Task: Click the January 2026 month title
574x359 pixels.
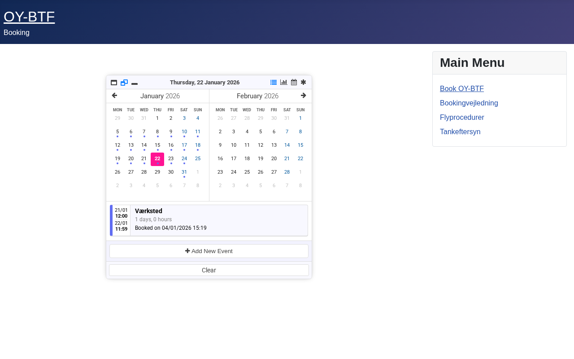Action: pos(160,96)
